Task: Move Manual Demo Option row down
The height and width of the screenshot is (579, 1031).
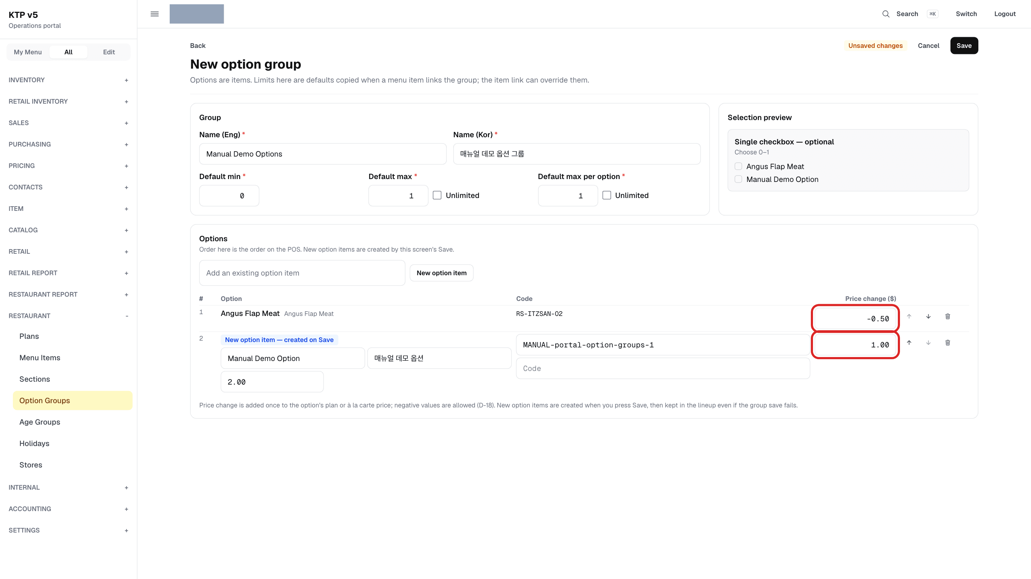Action: click(x=928, y=343)
